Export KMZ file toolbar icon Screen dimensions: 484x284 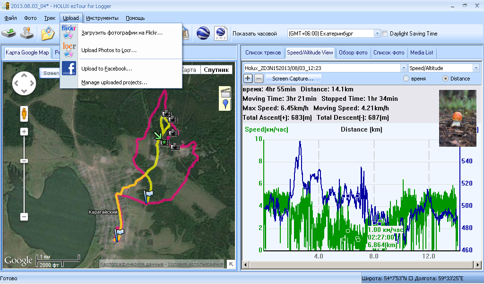click(x=221, y=34)
